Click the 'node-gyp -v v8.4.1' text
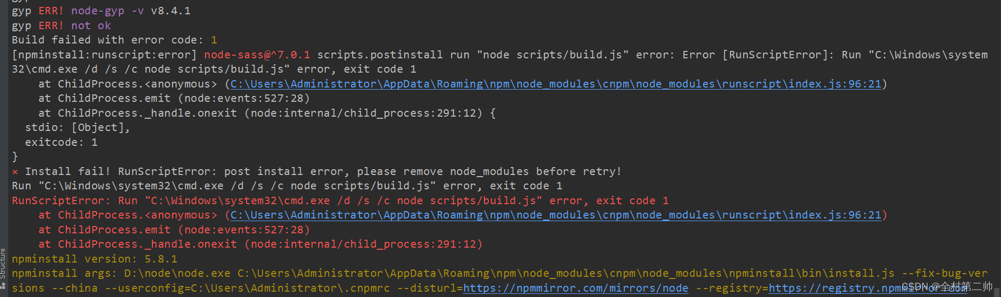1001x297 pixels. click(131, 11)
